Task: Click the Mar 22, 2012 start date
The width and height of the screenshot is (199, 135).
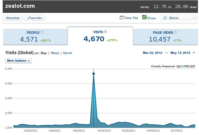Action: pos(152,53)
